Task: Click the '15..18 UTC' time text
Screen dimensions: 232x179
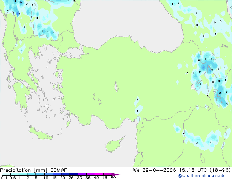Action: click(193, 170)
